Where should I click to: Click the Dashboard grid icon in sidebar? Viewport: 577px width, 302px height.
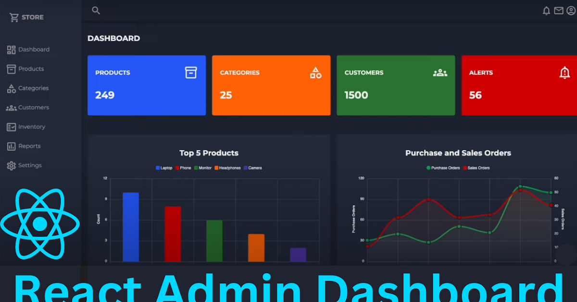coord(12,49)
